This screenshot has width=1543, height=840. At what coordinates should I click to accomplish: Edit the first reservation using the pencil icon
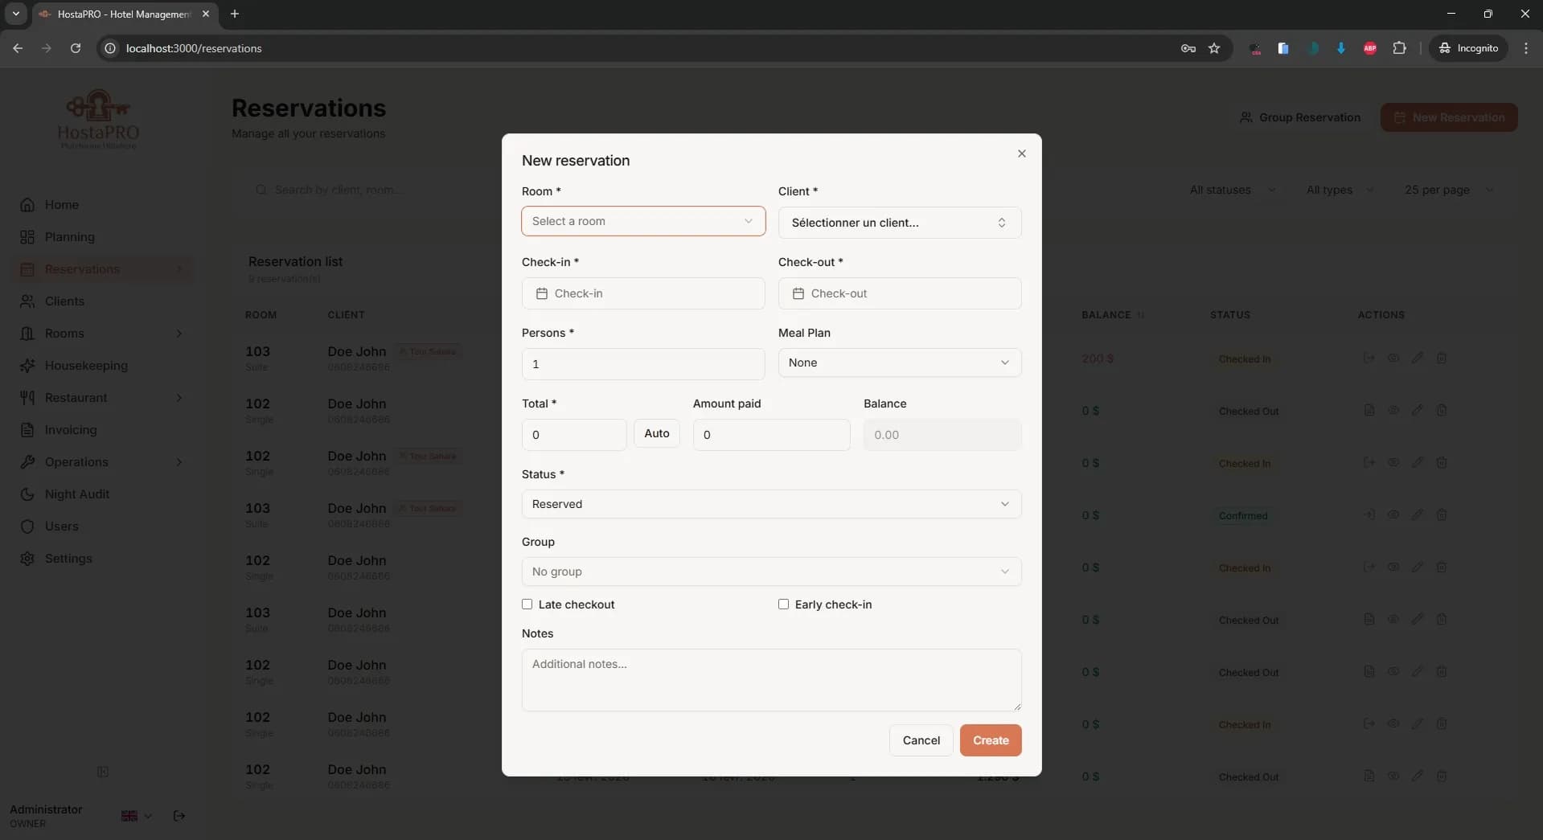click(x=1417, y=358)
